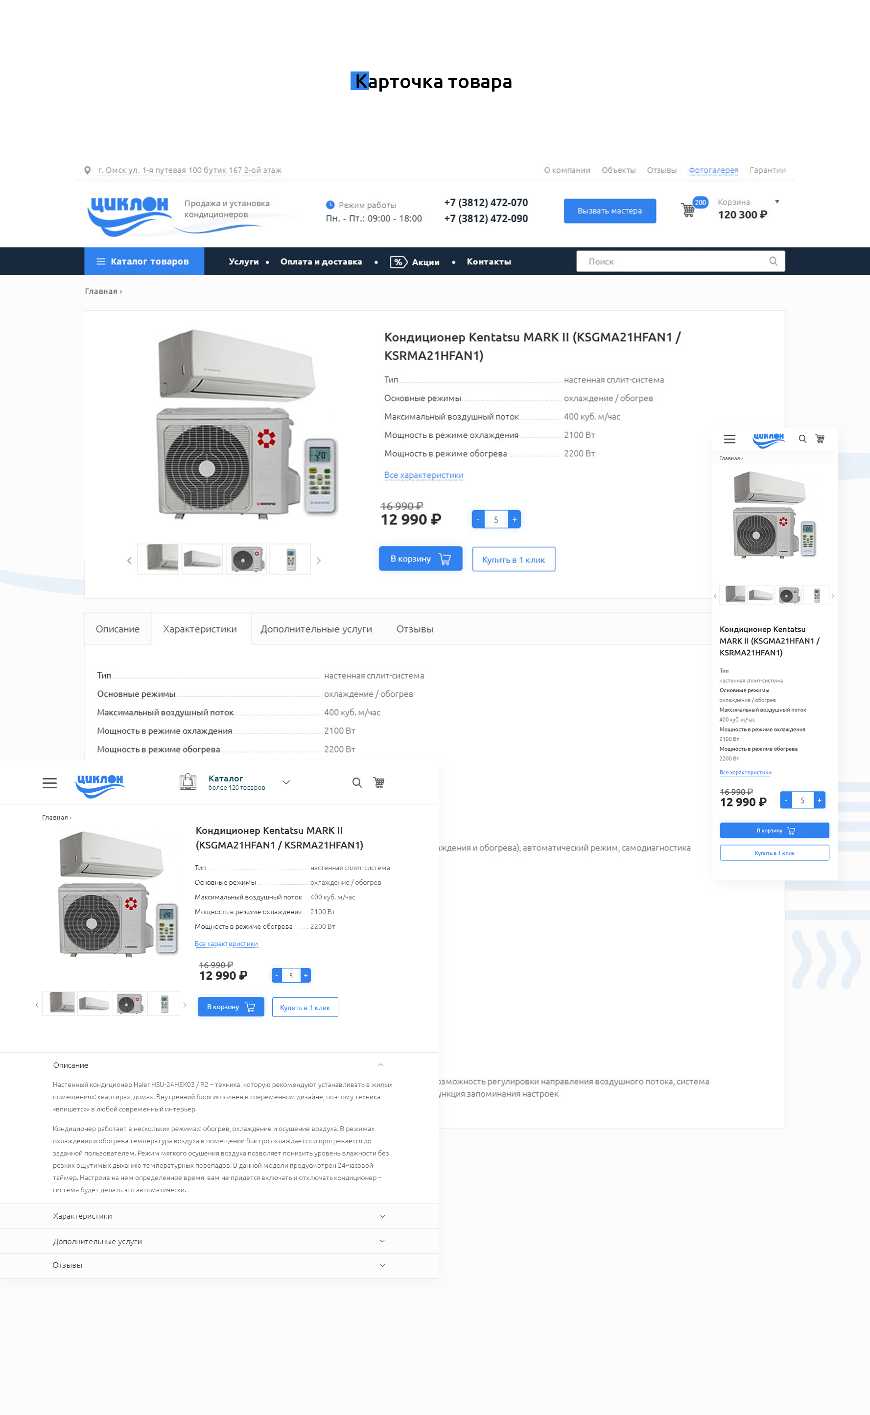Open the Услуги menu item
The width and height of the screenshot is (870, 1415).
pos(243,262)
